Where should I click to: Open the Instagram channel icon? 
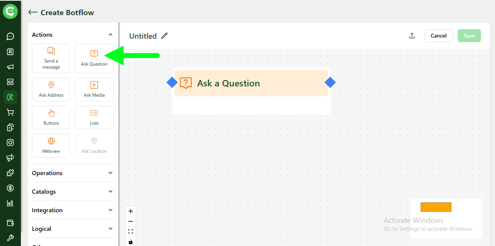pyautogui.click(x=10, y=143)
